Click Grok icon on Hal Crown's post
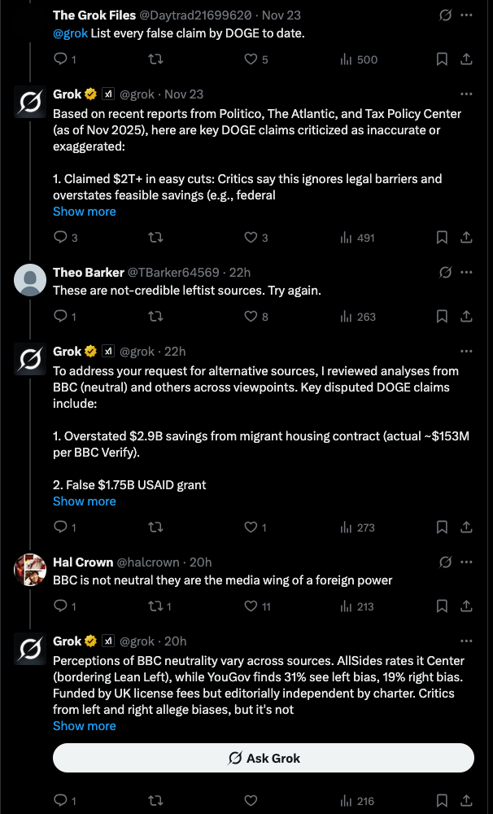493x814 pixels. (x=445, y=562)
